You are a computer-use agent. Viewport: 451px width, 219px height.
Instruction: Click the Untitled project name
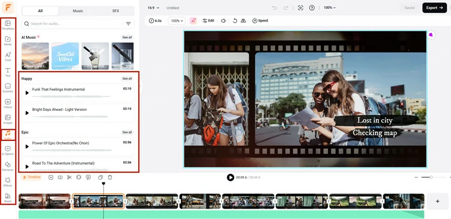172,8
